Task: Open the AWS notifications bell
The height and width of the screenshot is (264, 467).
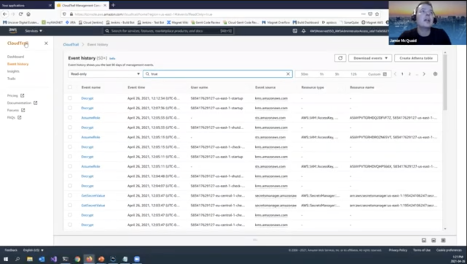Action: point(303,31)
